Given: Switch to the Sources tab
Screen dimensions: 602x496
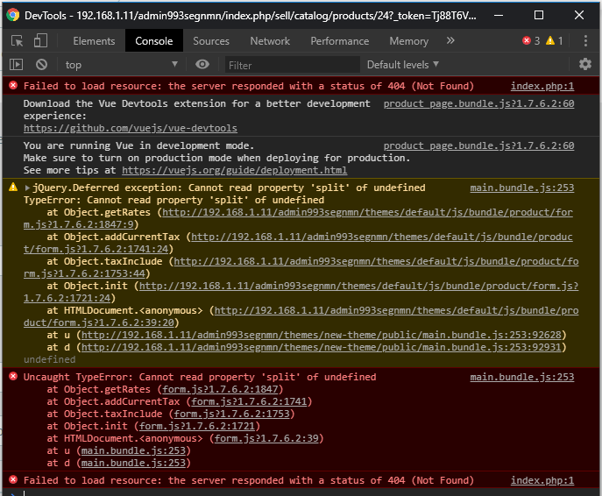Looking at the screenshot, I should [211, 41].
